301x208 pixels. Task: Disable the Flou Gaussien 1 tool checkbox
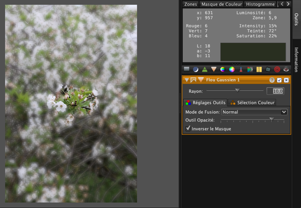[279, 80]
